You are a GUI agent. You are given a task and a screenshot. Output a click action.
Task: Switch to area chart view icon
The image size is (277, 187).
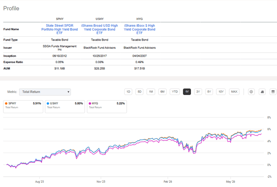click(x=262, y=92)
